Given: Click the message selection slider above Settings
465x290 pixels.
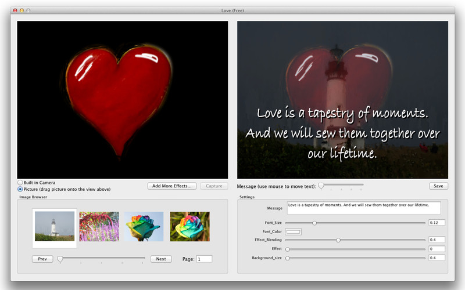Looking at the screenshot, I should pyautogui.click(x=341, y=186).
